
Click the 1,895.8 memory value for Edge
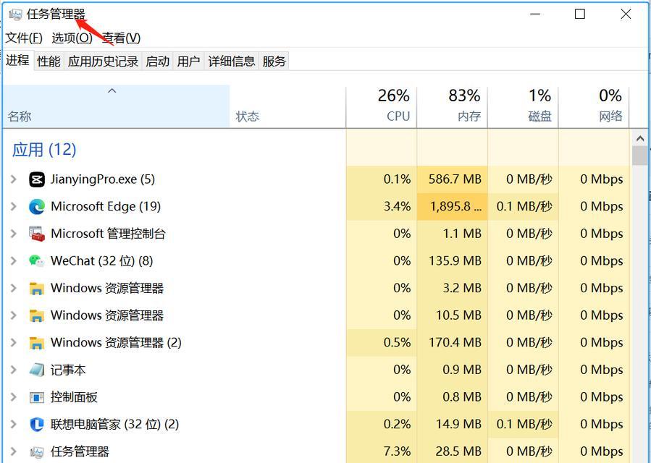coord(455,207)
